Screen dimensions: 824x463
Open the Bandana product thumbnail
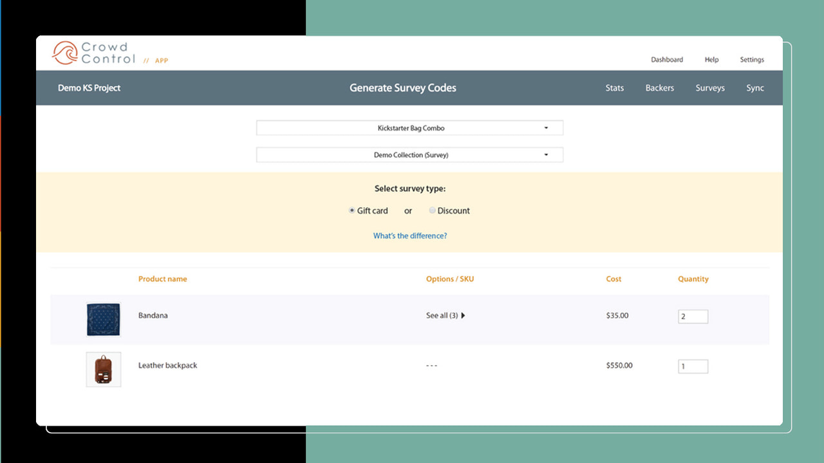103,319
